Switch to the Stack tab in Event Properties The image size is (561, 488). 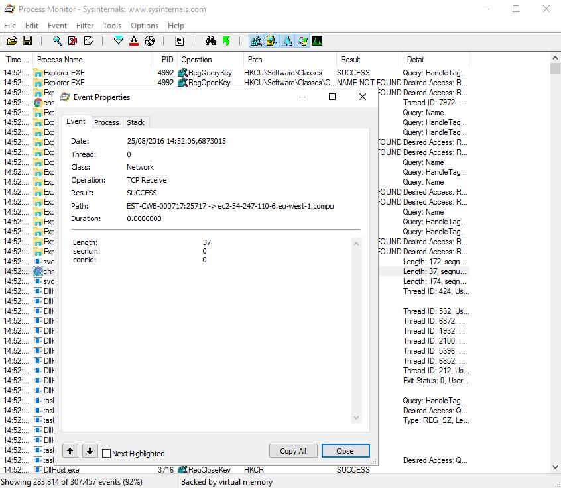135,122
